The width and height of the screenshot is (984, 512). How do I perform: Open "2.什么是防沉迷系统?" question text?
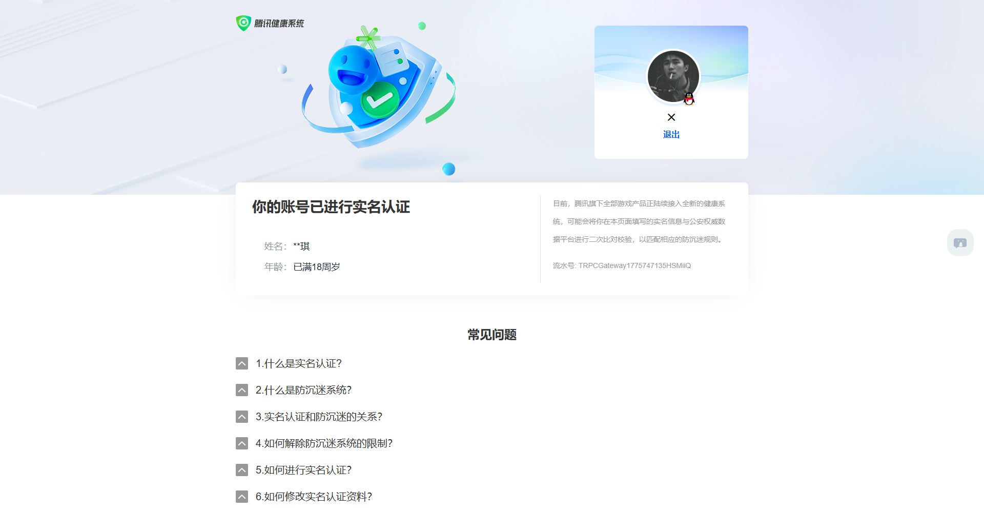pyautogui.click(x=304, y=390)
